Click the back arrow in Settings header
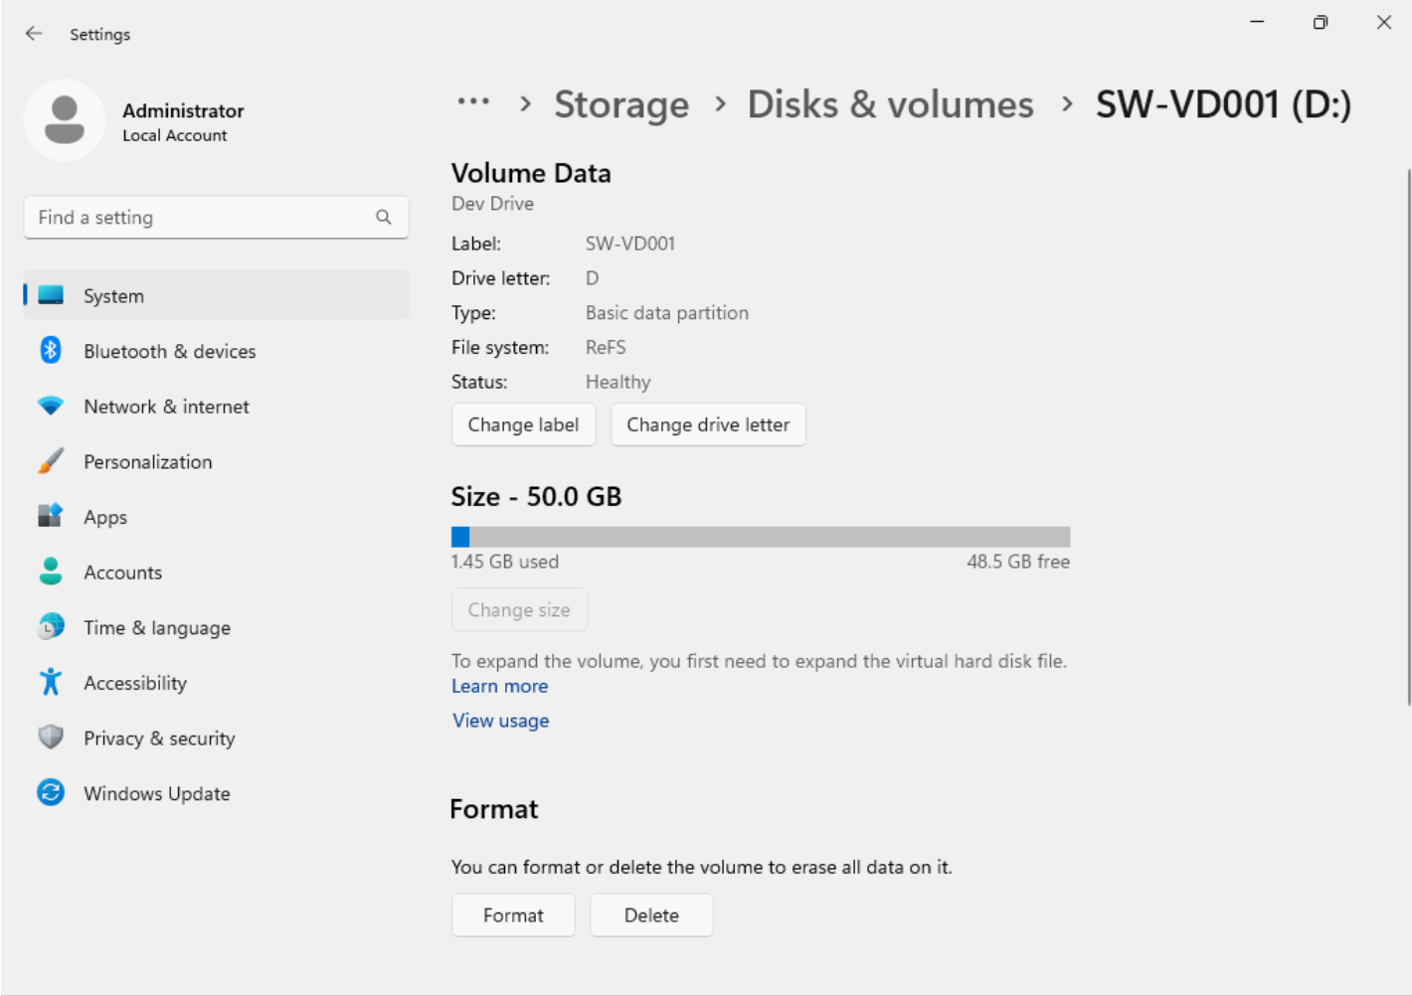Viewport: 1412px width, 996px height. (34, 34)
